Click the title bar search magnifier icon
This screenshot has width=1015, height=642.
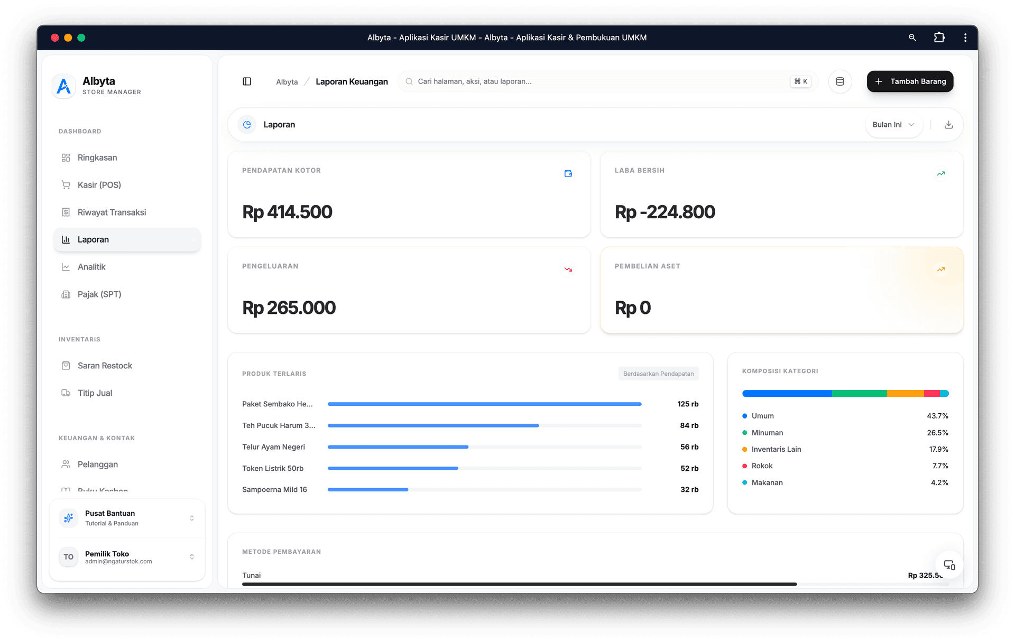(912, 38)
